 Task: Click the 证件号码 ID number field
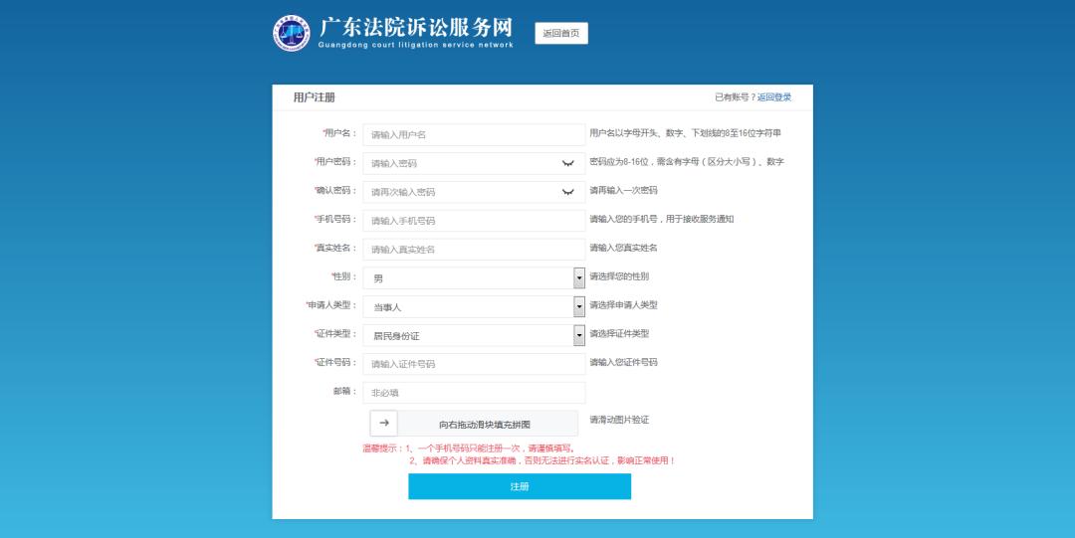tap(474, 364)
